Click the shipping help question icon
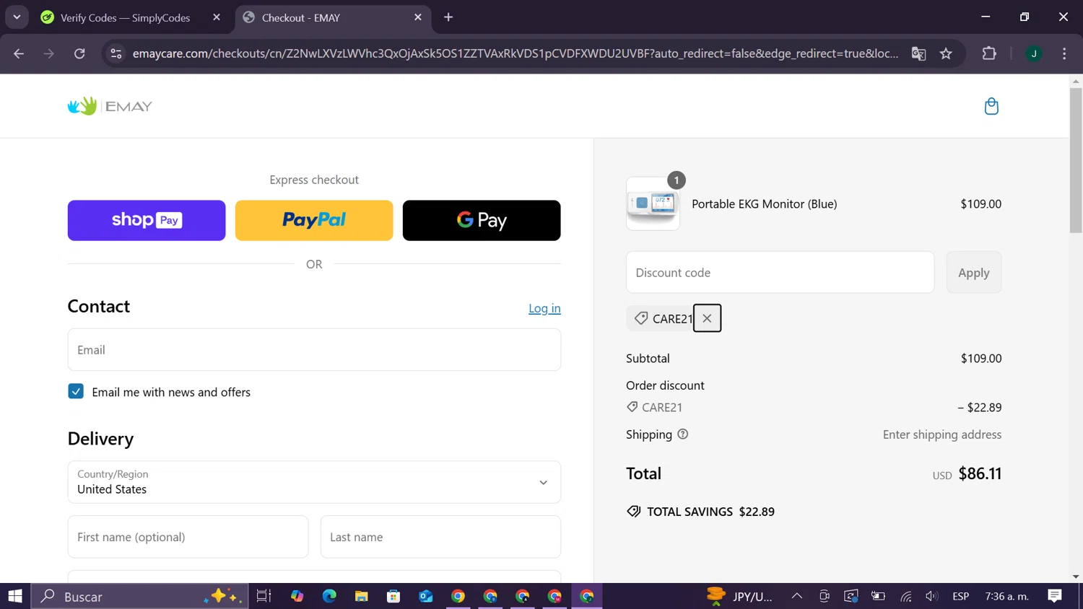Viewport: 1083px width, 609px height. point(683,434)
